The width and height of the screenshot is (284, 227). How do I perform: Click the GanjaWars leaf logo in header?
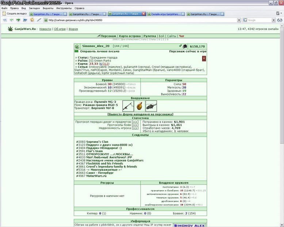[x=10, y=29]
